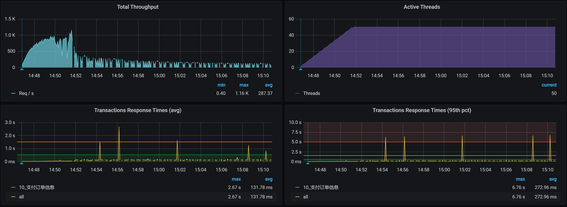The width and height of the screenshot is (567, 207).
Task: Sort Active Threads legend by current column
Action: click(x=549, y=85)
